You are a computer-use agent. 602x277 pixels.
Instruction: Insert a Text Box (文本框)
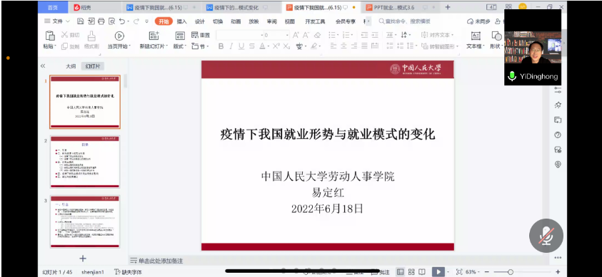click(476, 36)
